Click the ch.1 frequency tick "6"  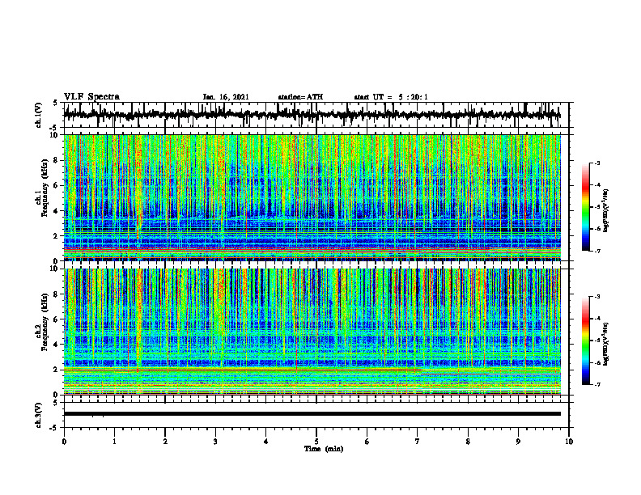(x=56, y=185)
